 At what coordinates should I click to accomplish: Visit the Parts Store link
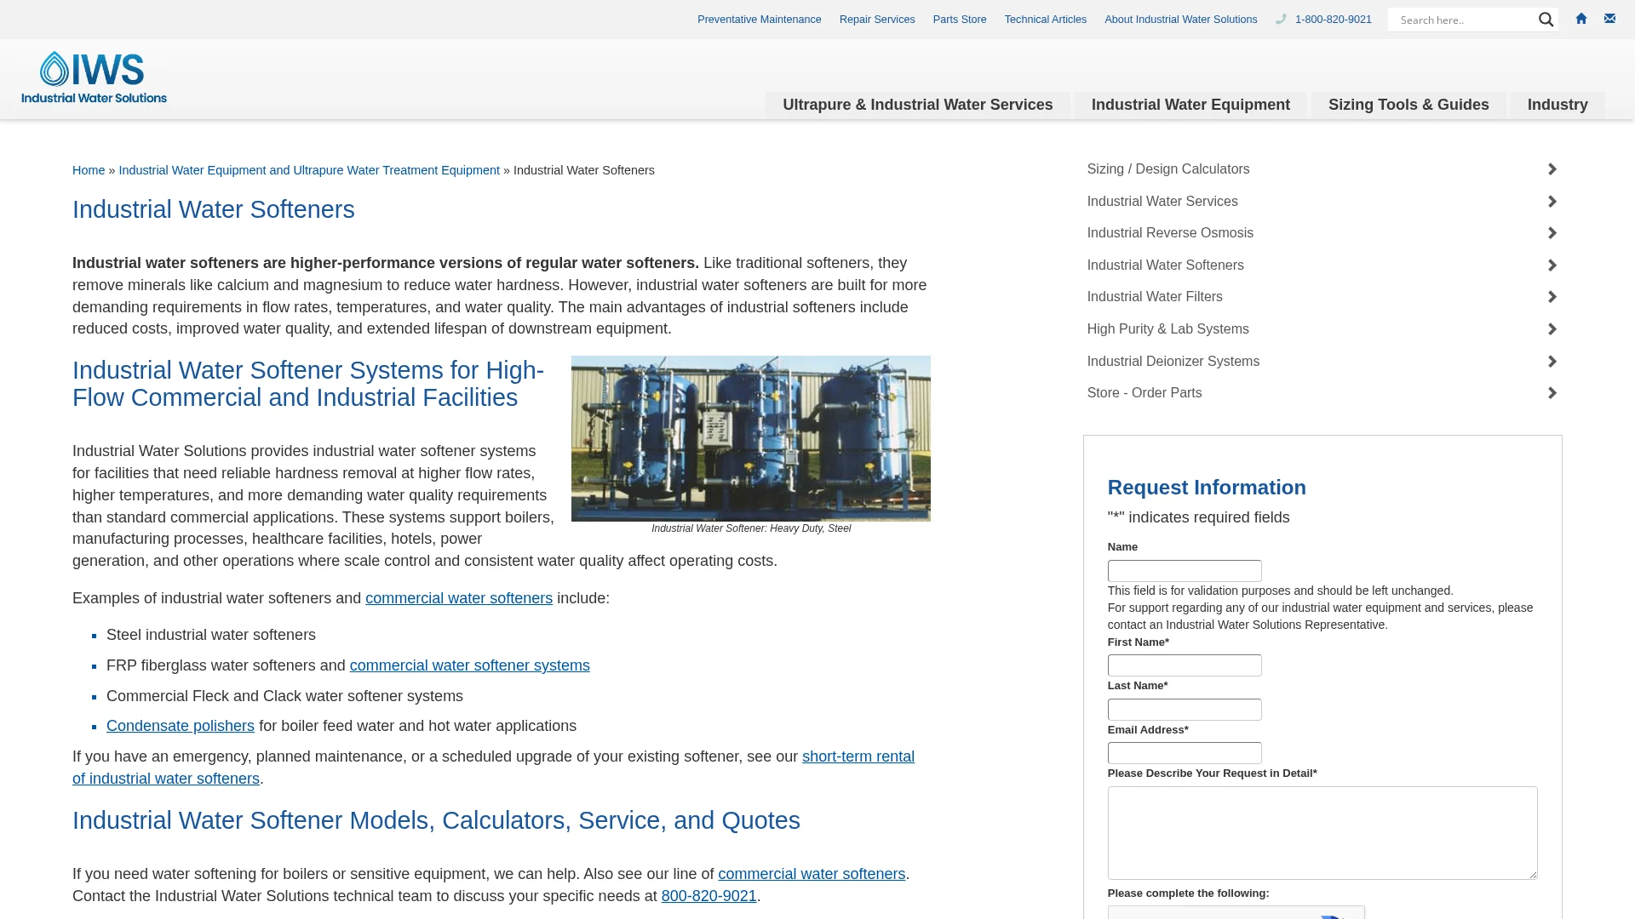coord(959,20)
